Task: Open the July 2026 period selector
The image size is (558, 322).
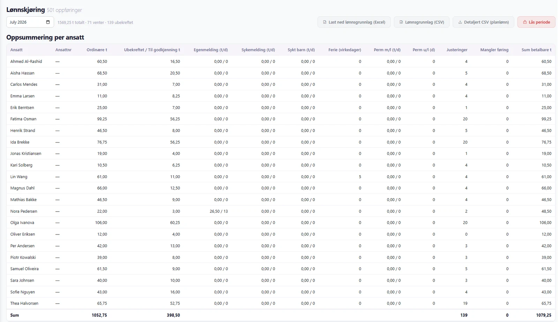Action: tap(30, 22)
